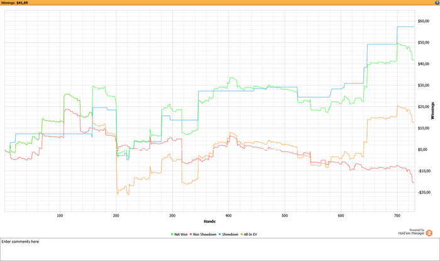Click the green Net Won legend marker
Screen dimensions: 440x261
tap(173, 233)
